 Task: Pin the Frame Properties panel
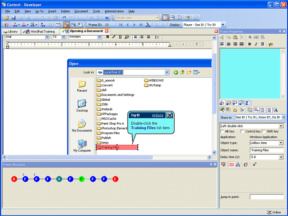(x=280, y=31)
